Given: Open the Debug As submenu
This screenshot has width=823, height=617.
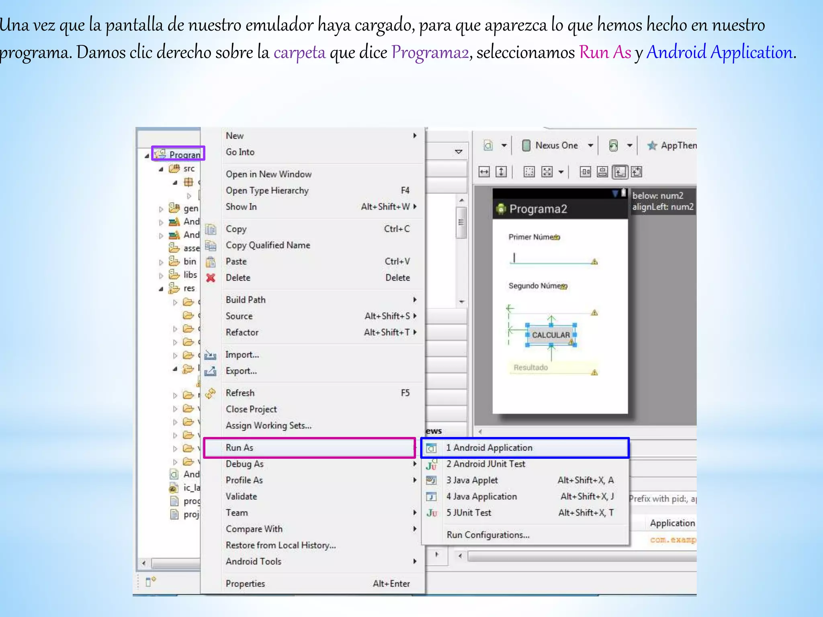Looking at the screenshot, I should click(313, 464).
